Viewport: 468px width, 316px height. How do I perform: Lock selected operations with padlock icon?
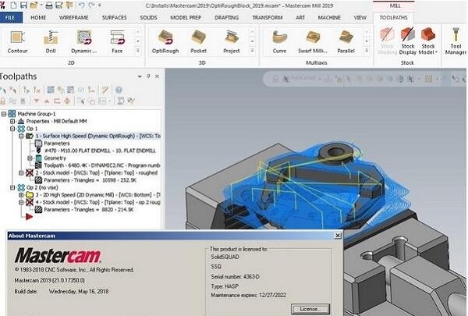pyautogui.click(x=3, y=101)
